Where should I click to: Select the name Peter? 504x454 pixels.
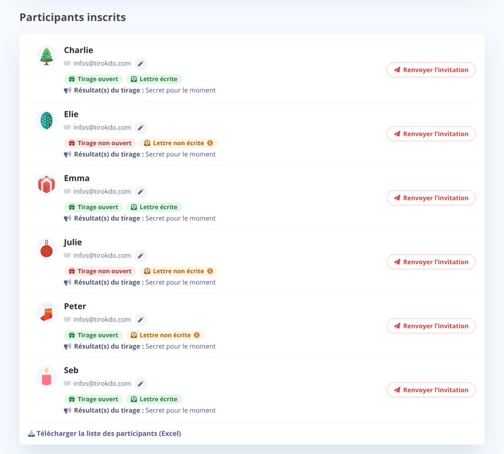click(75, 306)
